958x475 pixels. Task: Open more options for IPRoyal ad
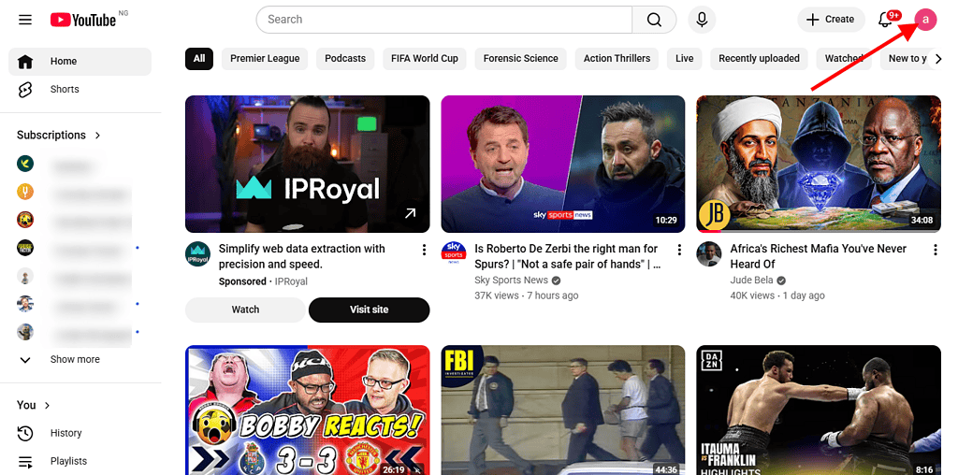pyautogui.click(x=424, y=249)
